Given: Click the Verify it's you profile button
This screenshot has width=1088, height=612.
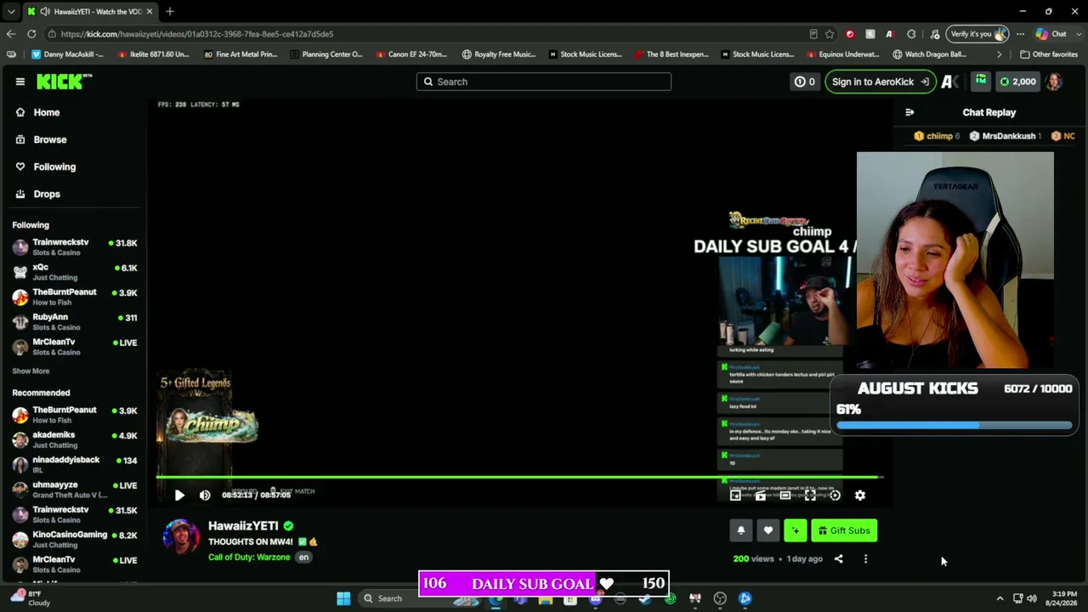Looking at the screenshot, I should pos(978,34).
